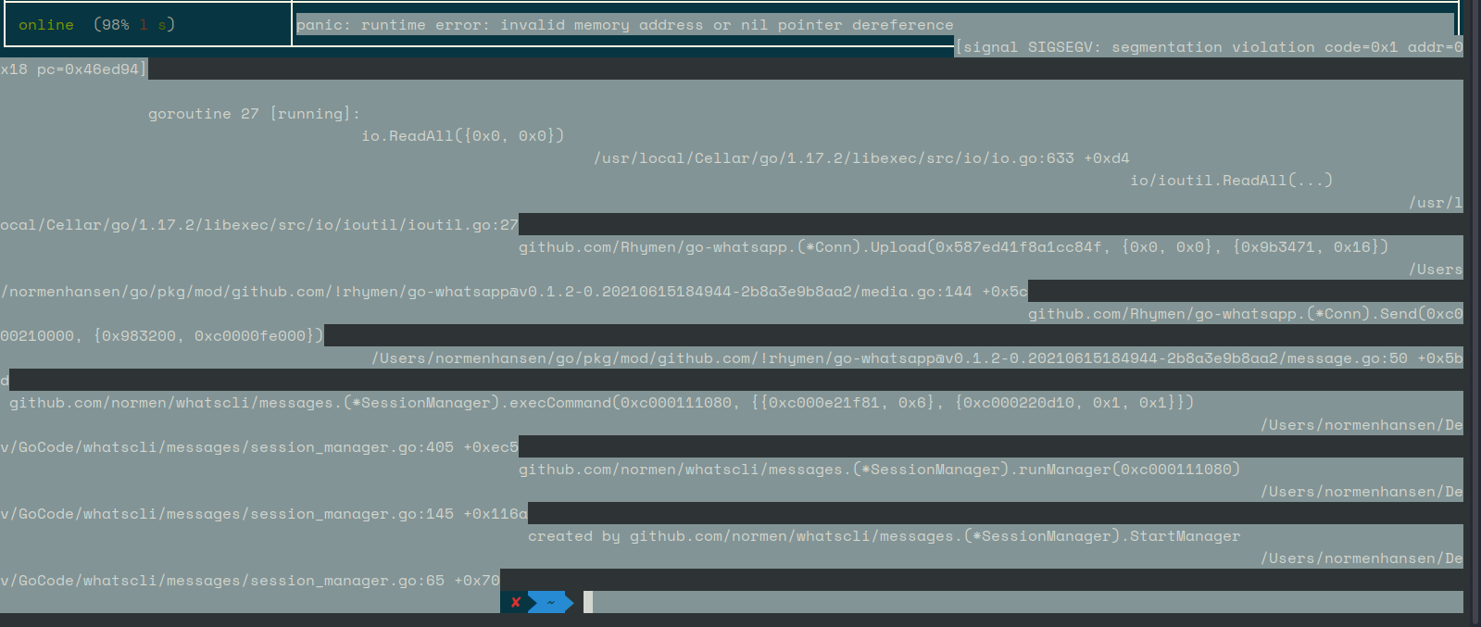Click the '(*Conn).Send' stack frame text
The height and width of the screenshot is (627, 1481).
point(1246,314)
